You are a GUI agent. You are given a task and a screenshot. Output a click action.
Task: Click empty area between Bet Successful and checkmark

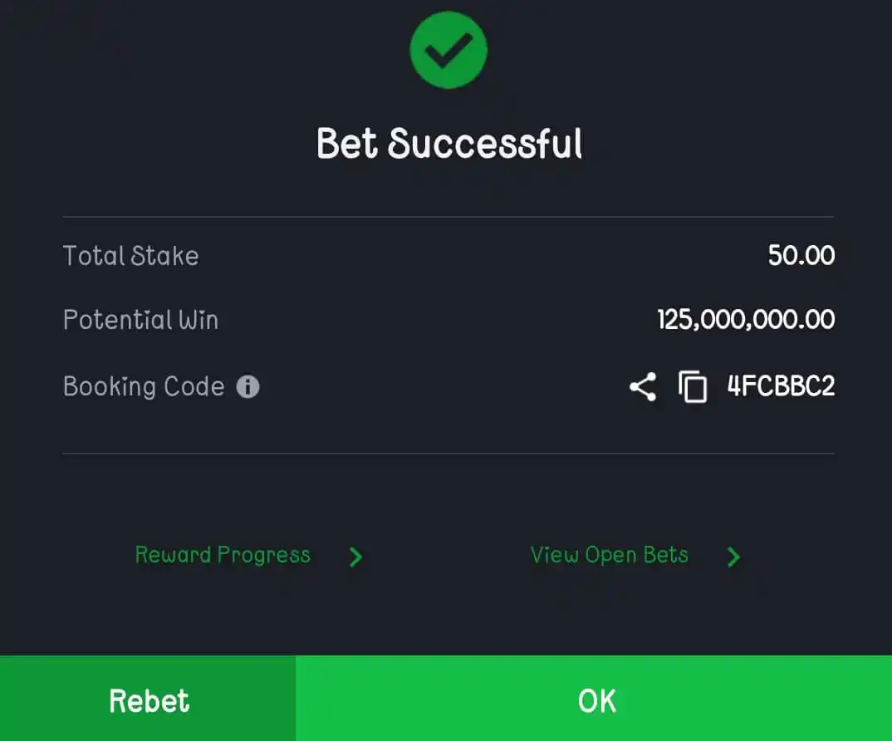[x=448, y=107]
